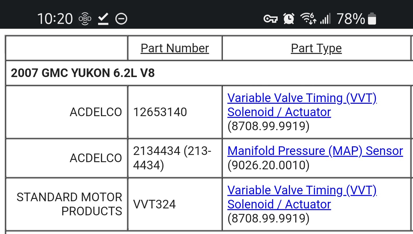Screen dimensions: 413x234
Task: Tap the 78% battery percentage text
Action: 351,19
